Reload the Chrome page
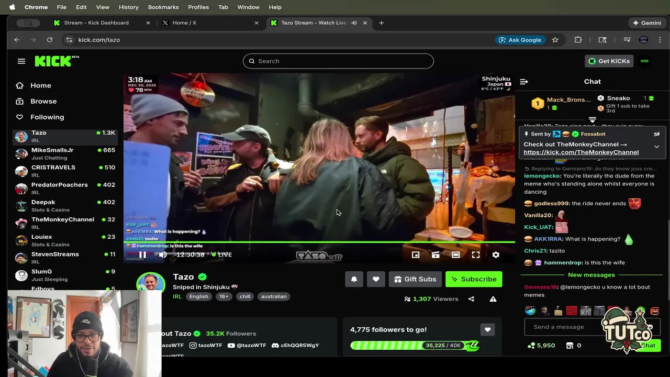 (x=49, y=40)
